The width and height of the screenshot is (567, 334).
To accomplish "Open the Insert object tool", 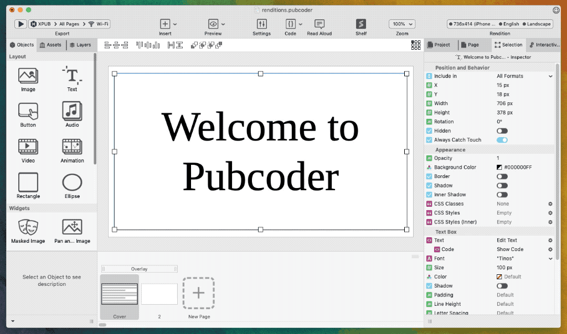I will click(x=165, y=24).
